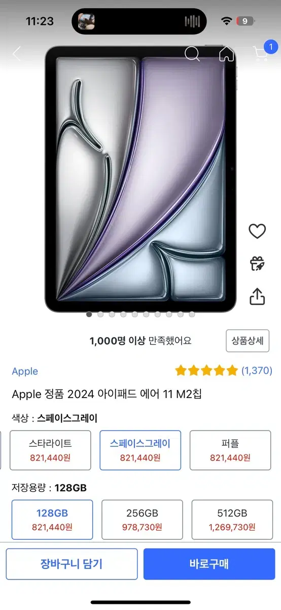
Task: Select 스타라이트 color option
Action: tap(50, 450)
